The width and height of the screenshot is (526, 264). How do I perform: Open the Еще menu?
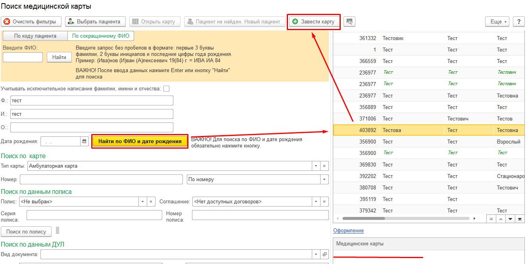click(x=497, y=22)
